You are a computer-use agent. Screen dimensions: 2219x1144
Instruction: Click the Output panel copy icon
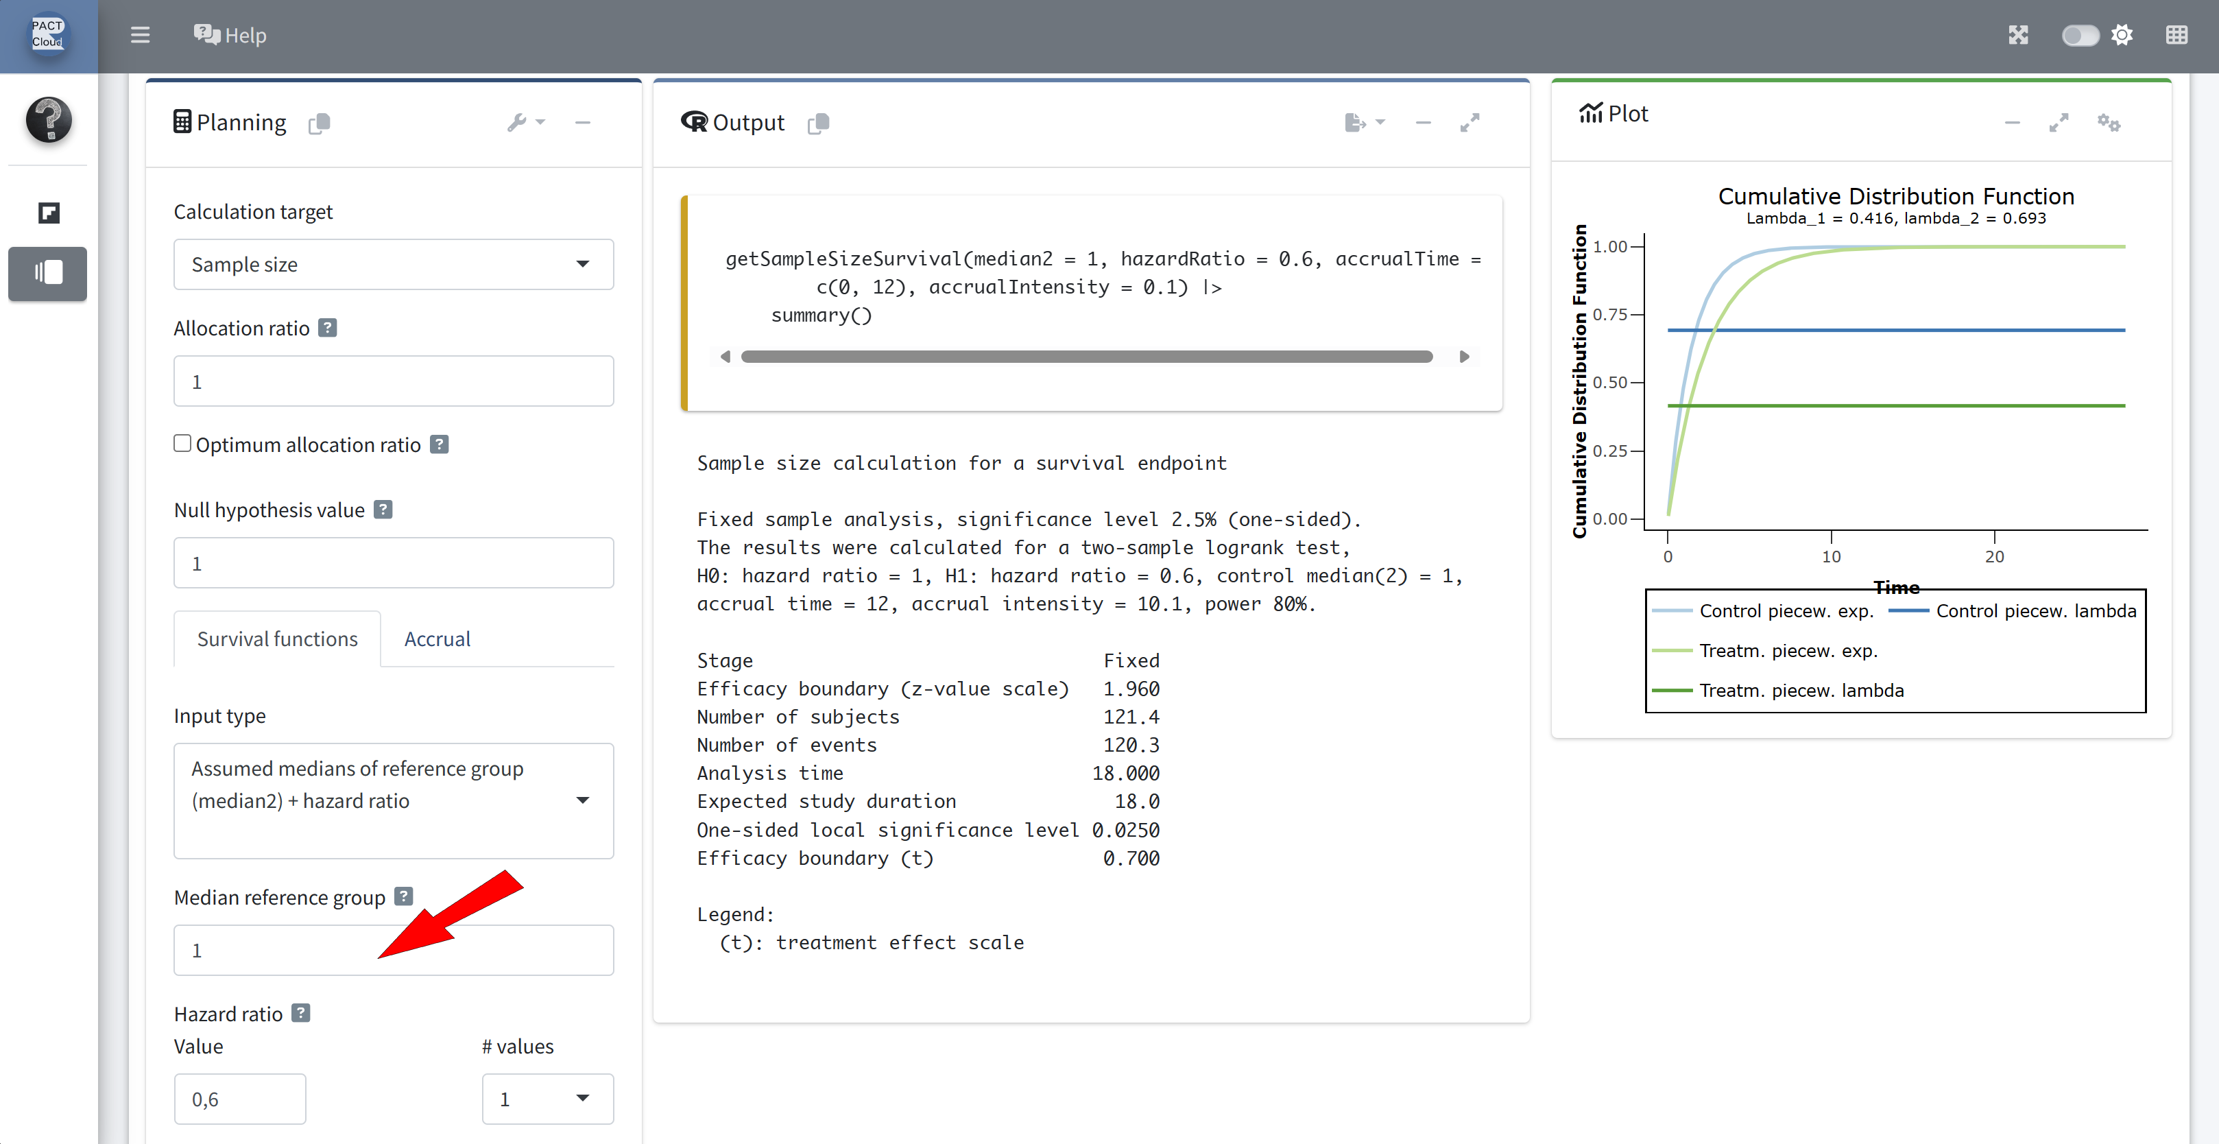[818, 123]
